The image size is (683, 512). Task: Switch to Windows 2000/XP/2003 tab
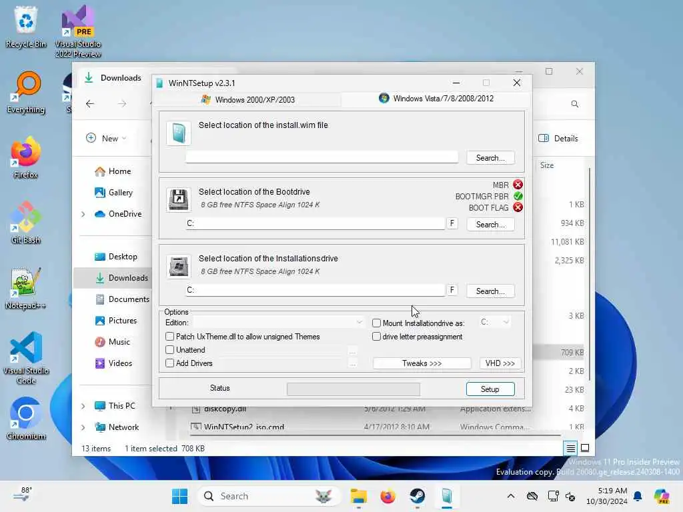tap(247, 100)
